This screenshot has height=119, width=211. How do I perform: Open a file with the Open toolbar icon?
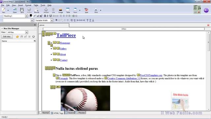tap(15, 10)
